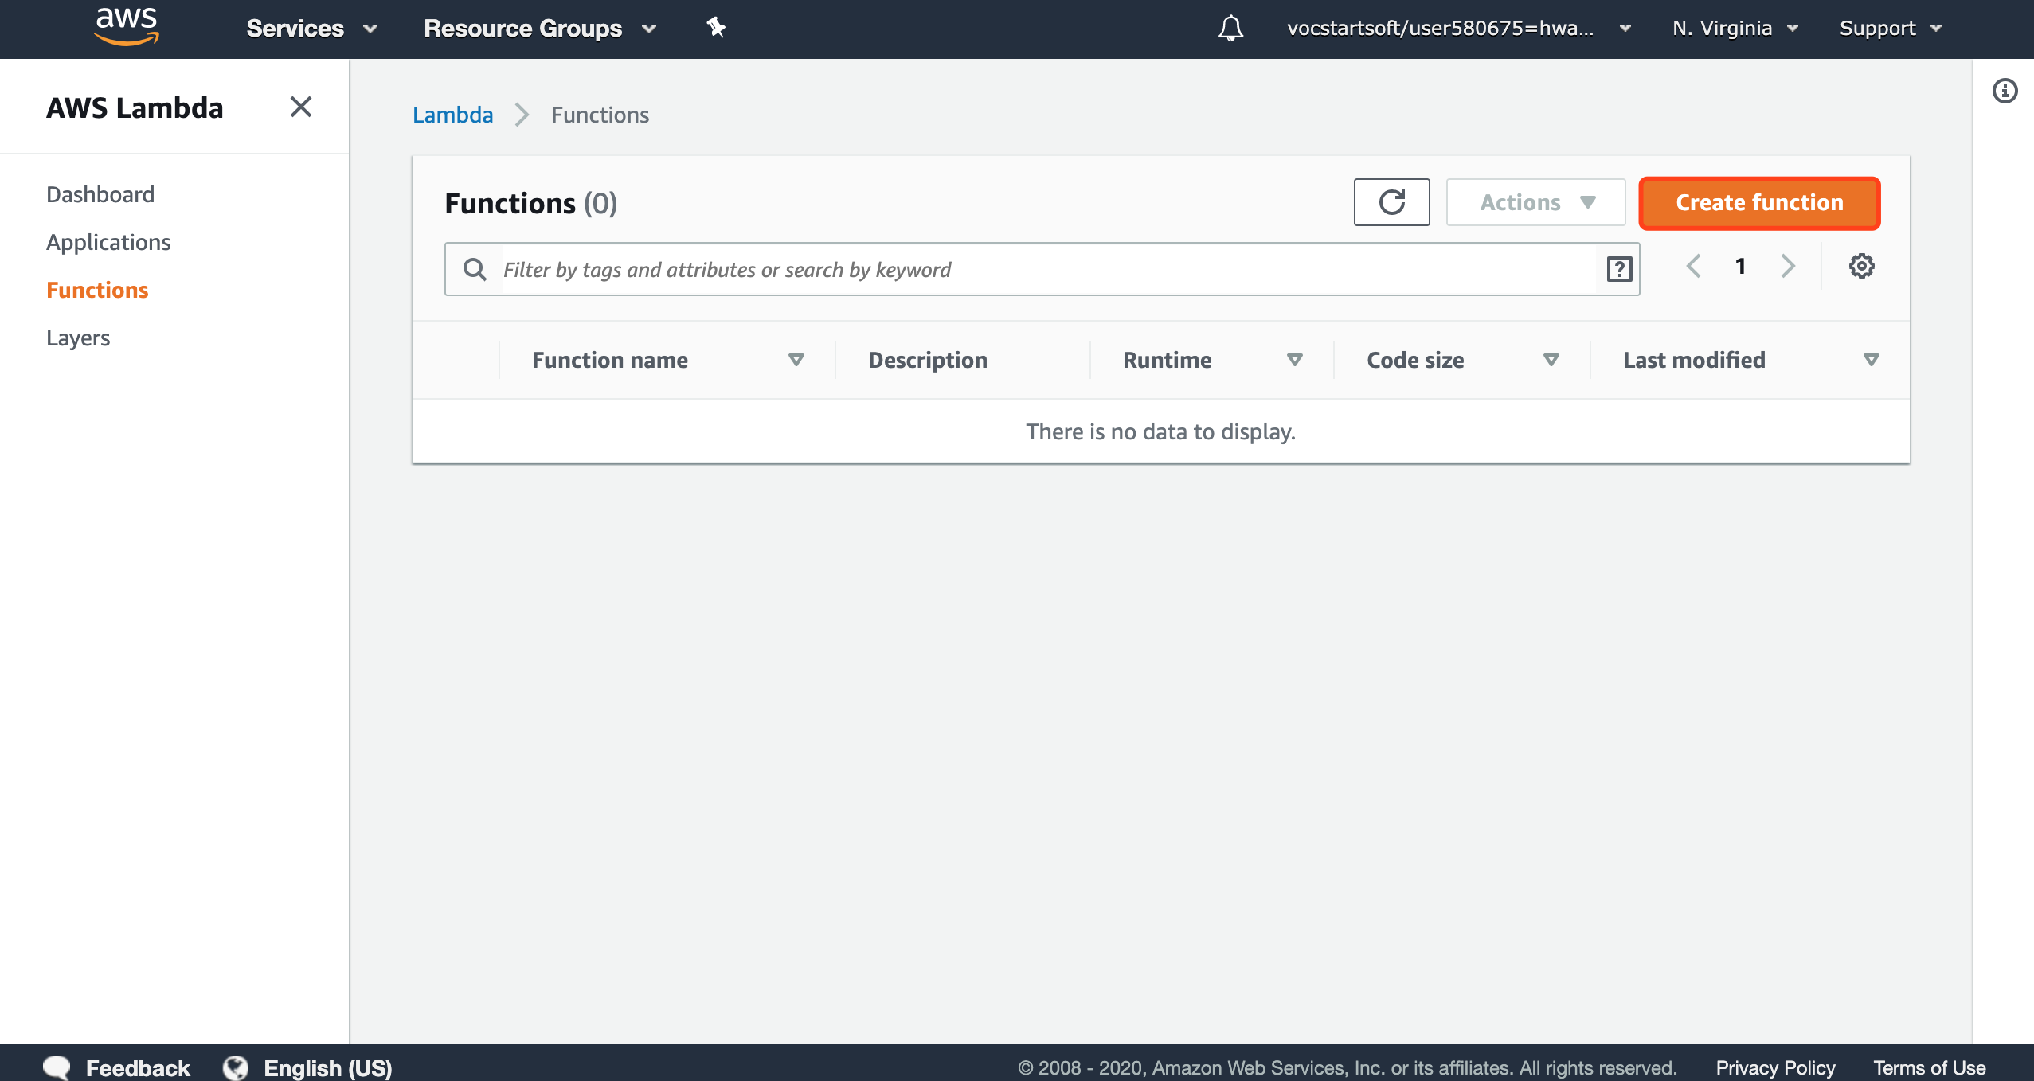The image size is (2034, 1081).
Task: Go to next page arrow
Action: point(1788,266)
